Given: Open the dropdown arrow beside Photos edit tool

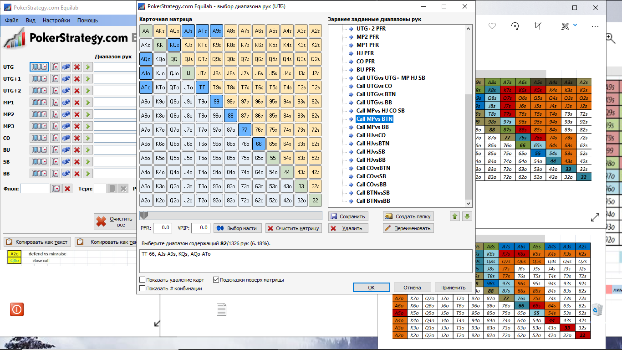Looking at the screenshot, I should point(575,26).
